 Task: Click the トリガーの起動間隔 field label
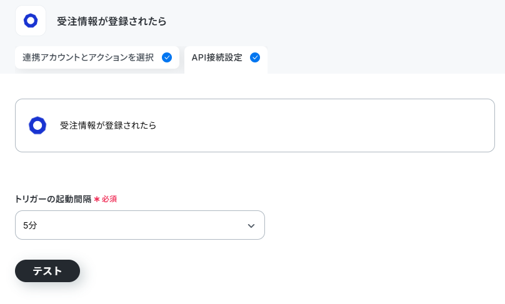[53, 199]
